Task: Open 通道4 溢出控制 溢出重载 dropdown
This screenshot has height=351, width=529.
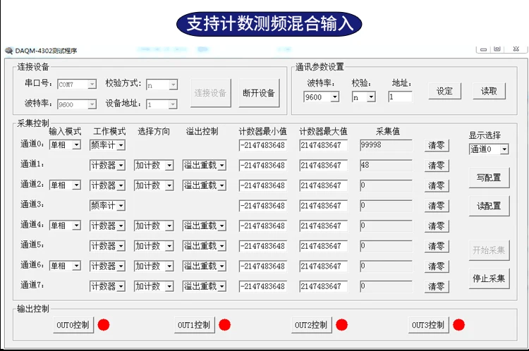Action: coord(204,226)
